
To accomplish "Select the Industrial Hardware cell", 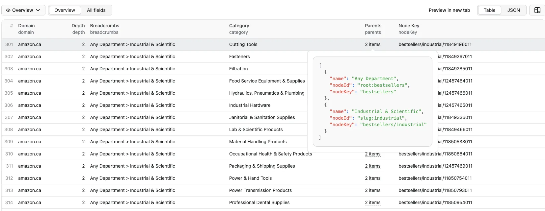I will tap(250, 105).
